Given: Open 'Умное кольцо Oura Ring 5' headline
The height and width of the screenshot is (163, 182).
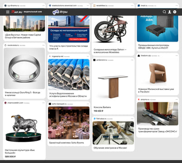Looking at the screenshot, I should point(23,94).
